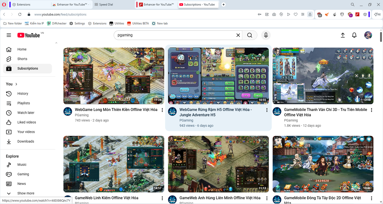
Task: Open the YouTube account avatar menu
Action: (x=368, y=35)
